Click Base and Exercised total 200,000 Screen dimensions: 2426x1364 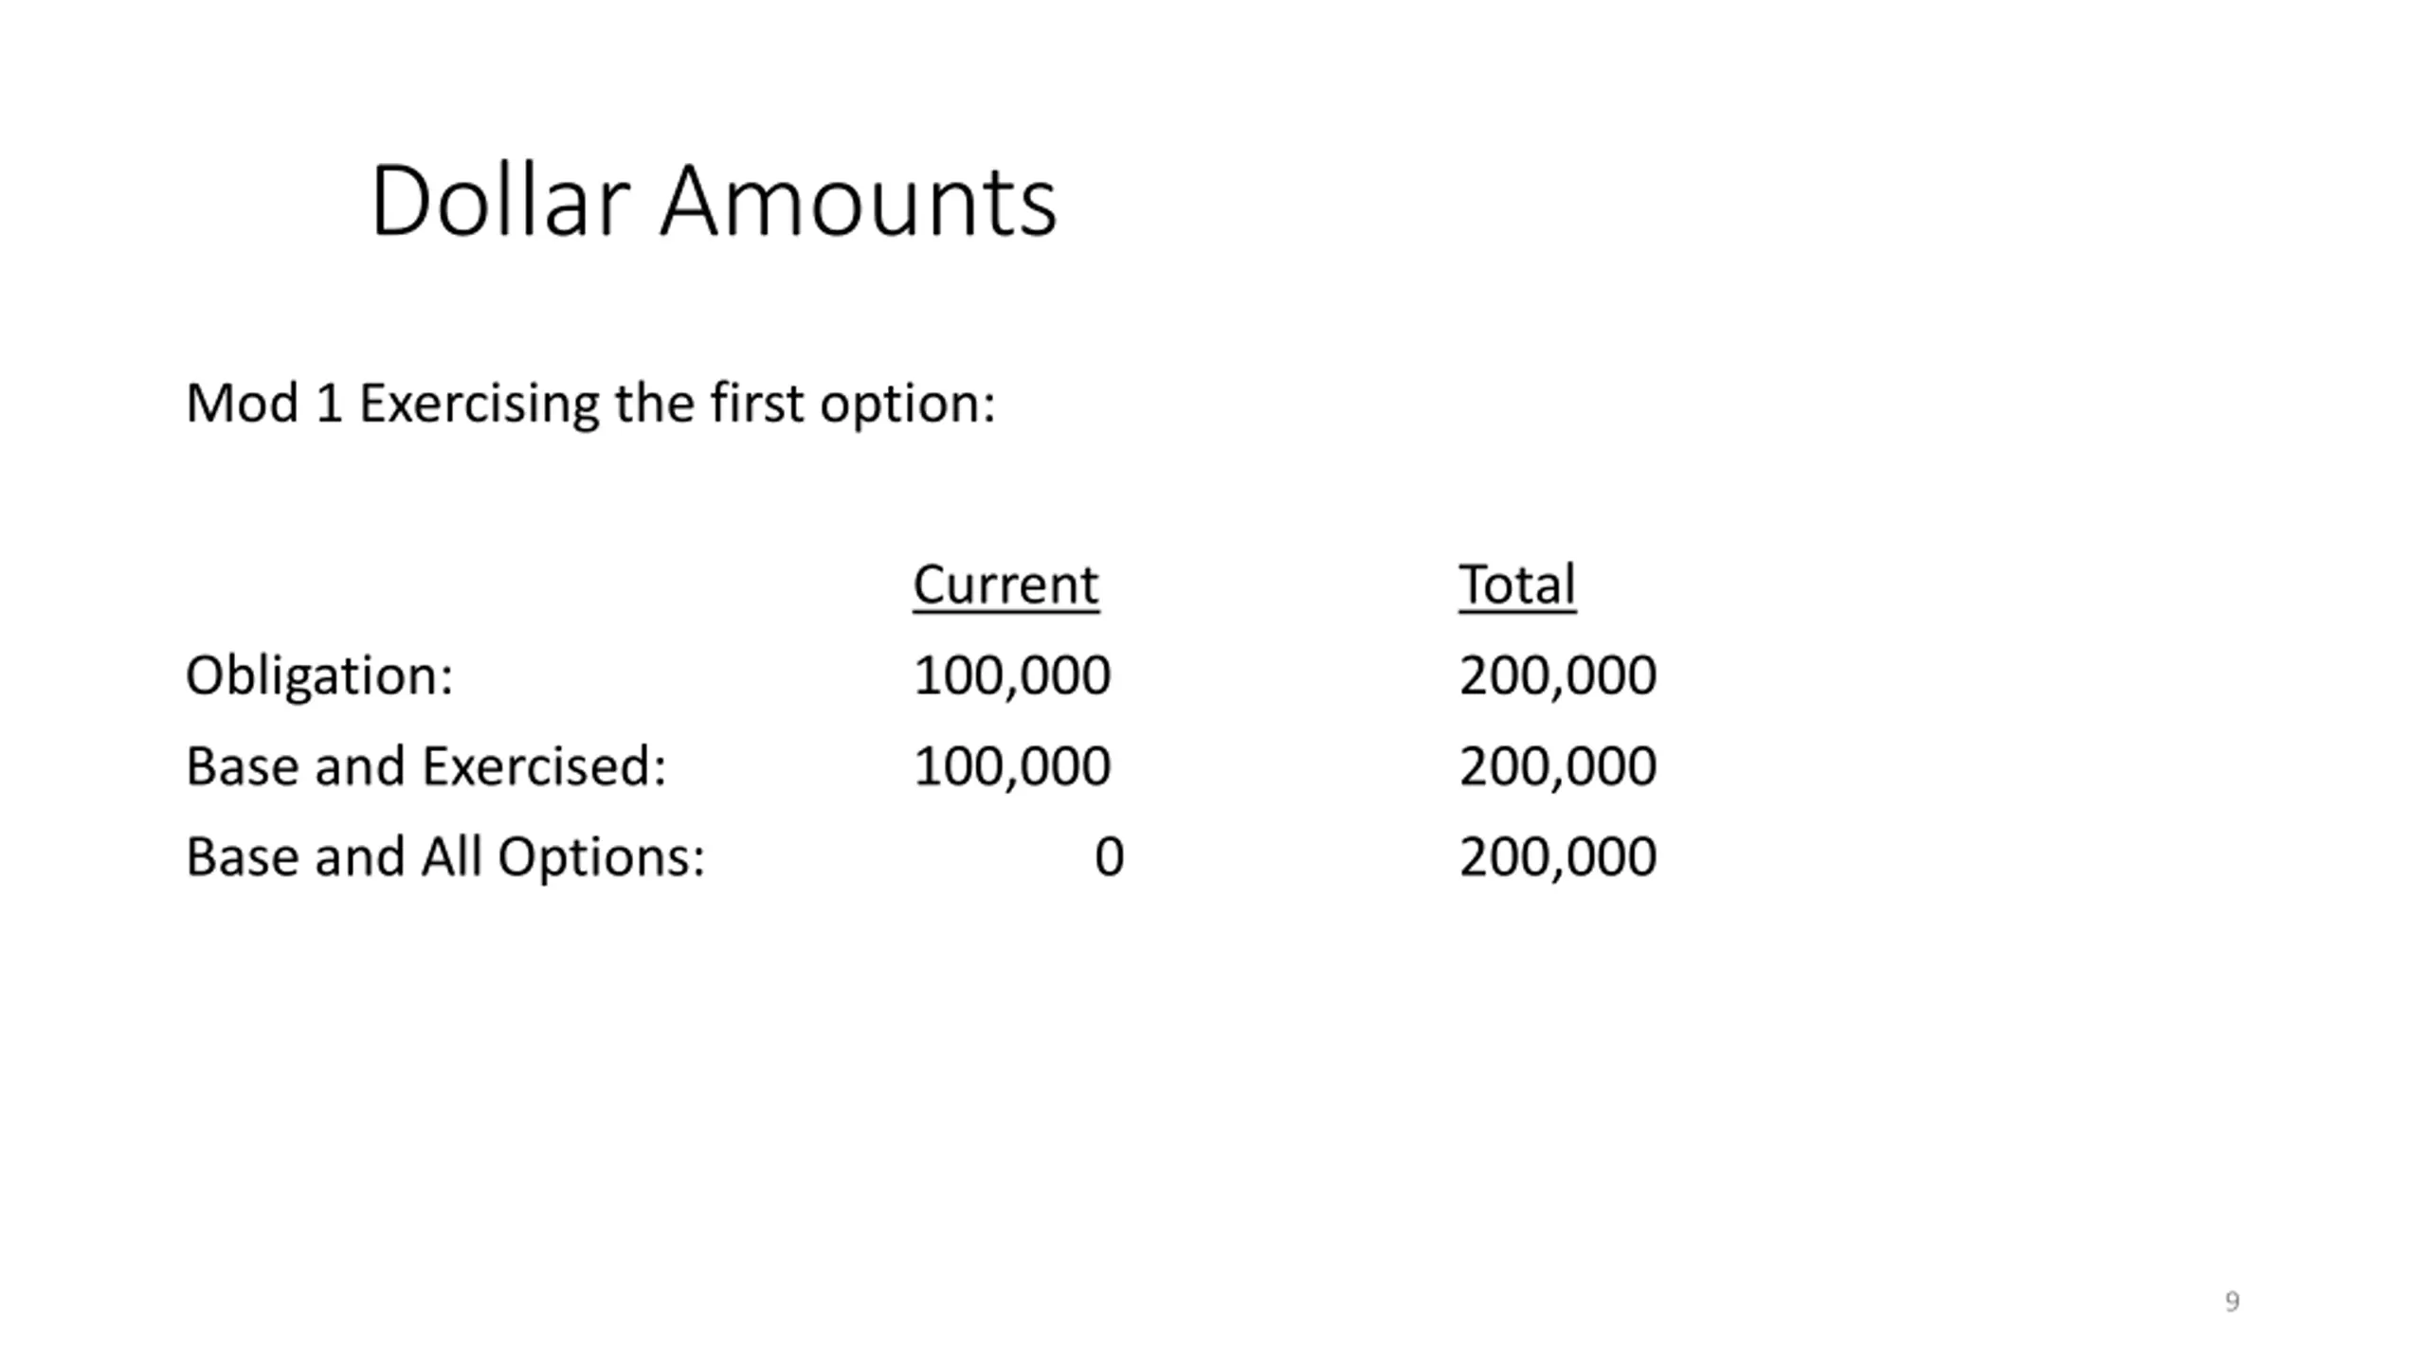pyautogui.click(x=1557, y=765)
